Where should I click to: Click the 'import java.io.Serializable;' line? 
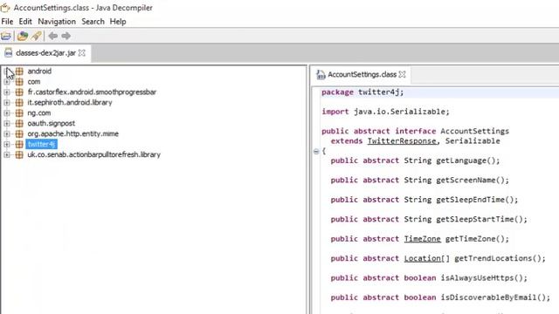pos(385,112)
